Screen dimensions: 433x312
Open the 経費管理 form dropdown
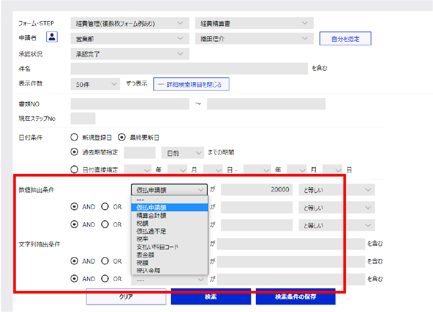(129, 23)
